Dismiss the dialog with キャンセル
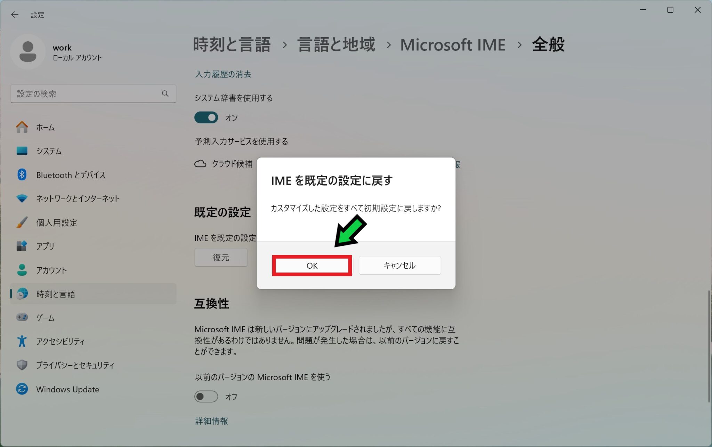Viewport: 712px width, 447px height. (x=399, y=265)
